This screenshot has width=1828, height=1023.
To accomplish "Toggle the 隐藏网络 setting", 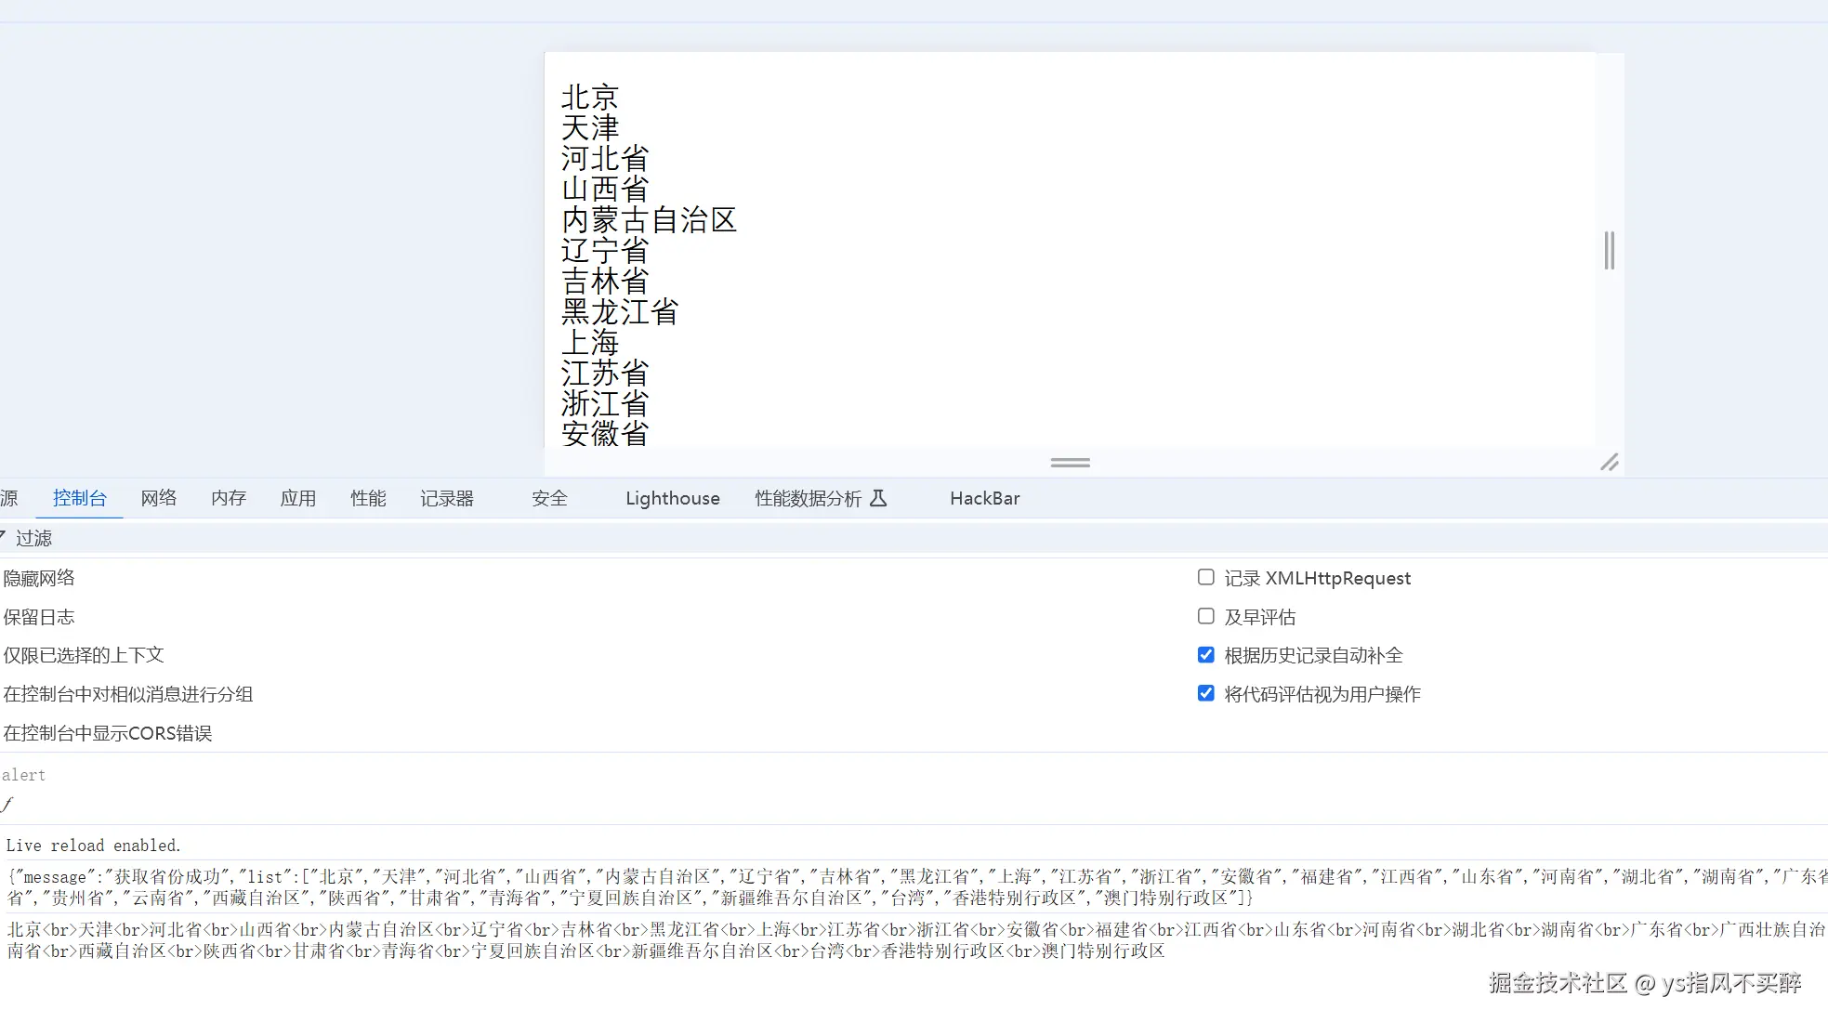I will coord(39,578).
